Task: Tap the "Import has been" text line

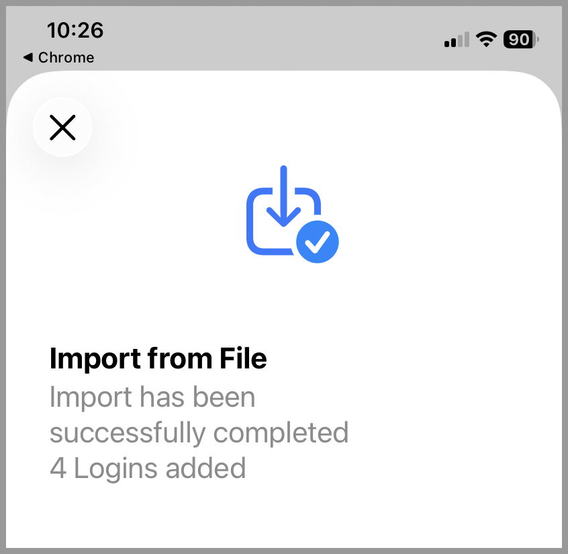Action: point(152,397)
